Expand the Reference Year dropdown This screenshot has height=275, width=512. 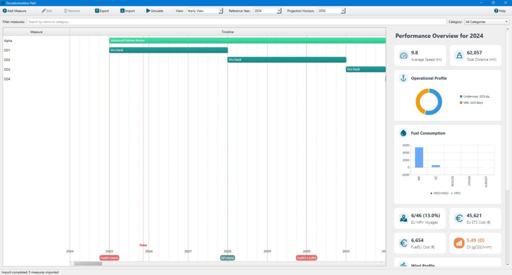click(279, 10)
